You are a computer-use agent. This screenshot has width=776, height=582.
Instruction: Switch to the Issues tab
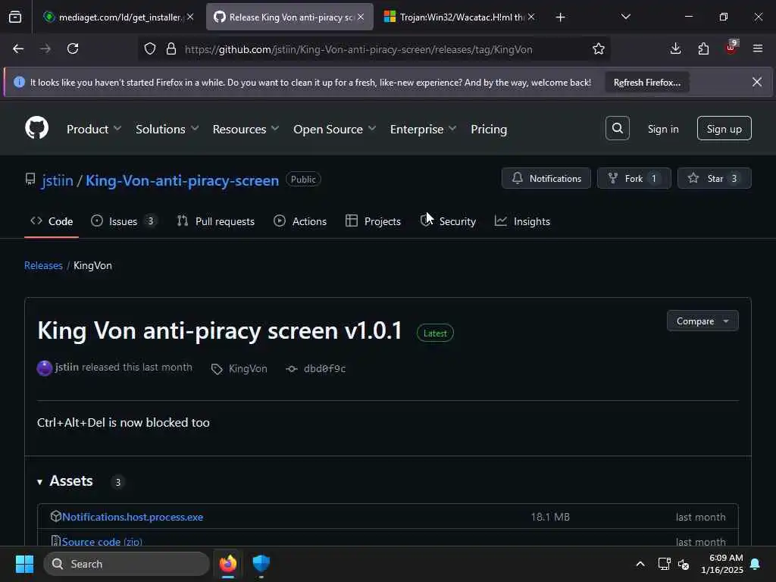pyautogui.click(x=124, y=221)
